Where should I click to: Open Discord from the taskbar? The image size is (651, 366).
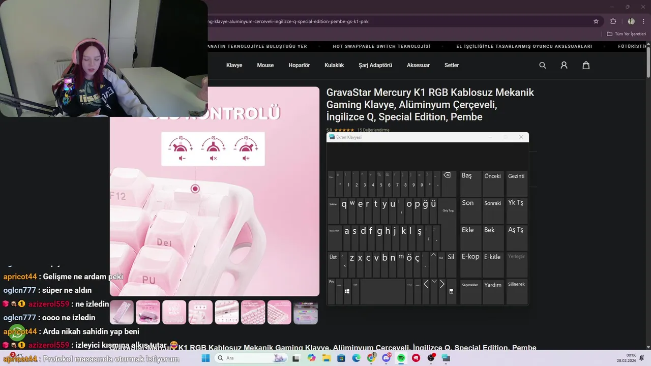coord(386,358)
